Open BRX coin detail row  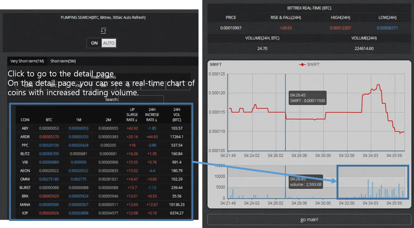(x=103, y=196)
